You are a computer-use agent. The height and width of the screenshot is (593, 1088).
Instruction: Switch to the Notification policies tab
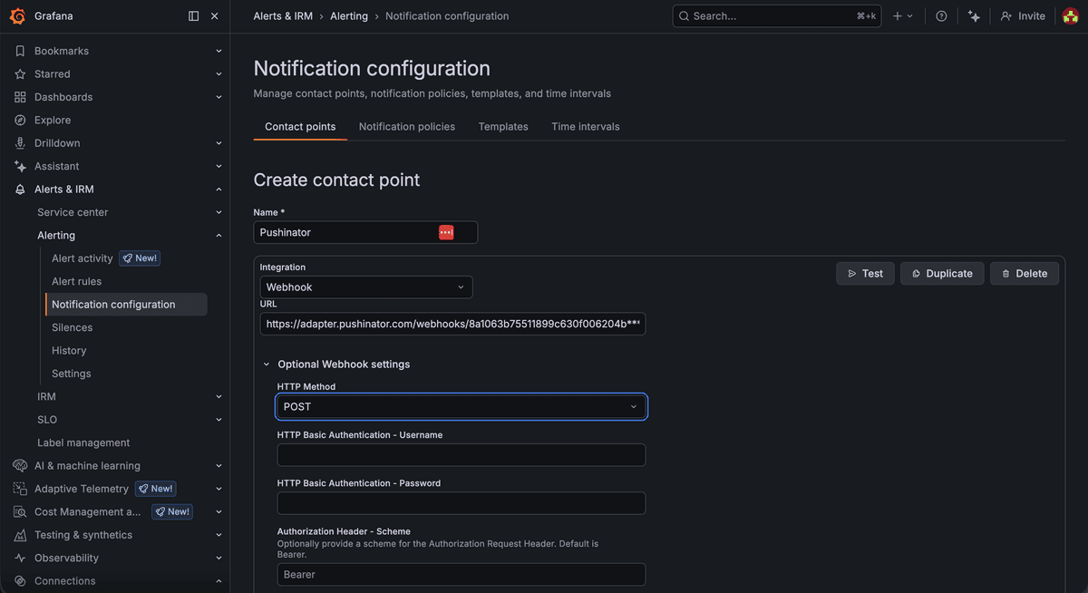coord(407,127)
